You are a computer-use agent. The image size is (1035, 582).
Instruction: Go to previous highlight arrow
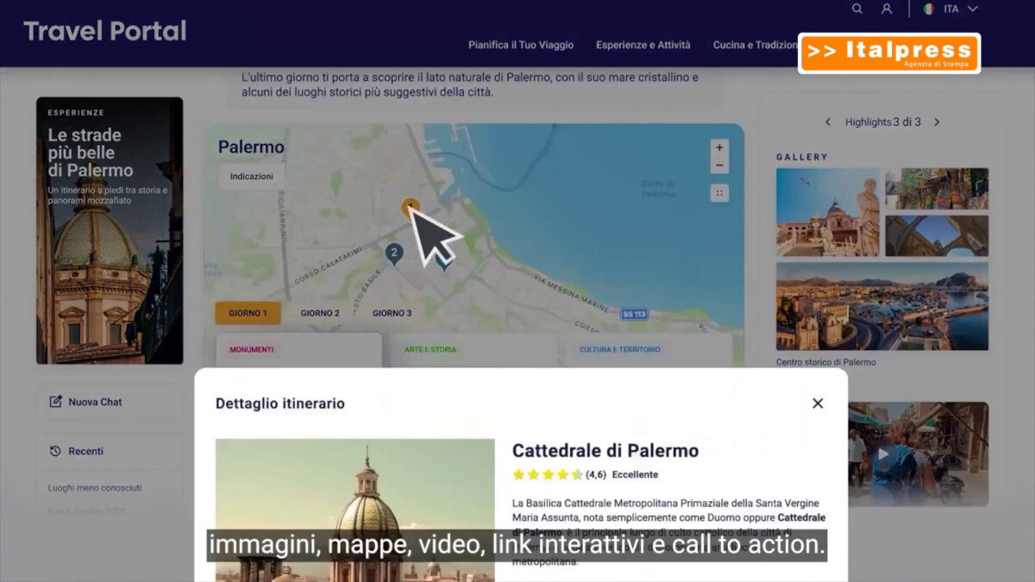[828, 122]
